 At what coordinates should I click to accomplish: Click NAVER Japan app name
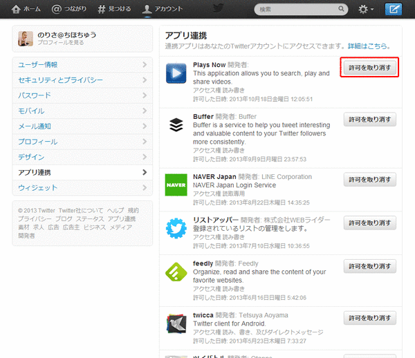(214, 177)
